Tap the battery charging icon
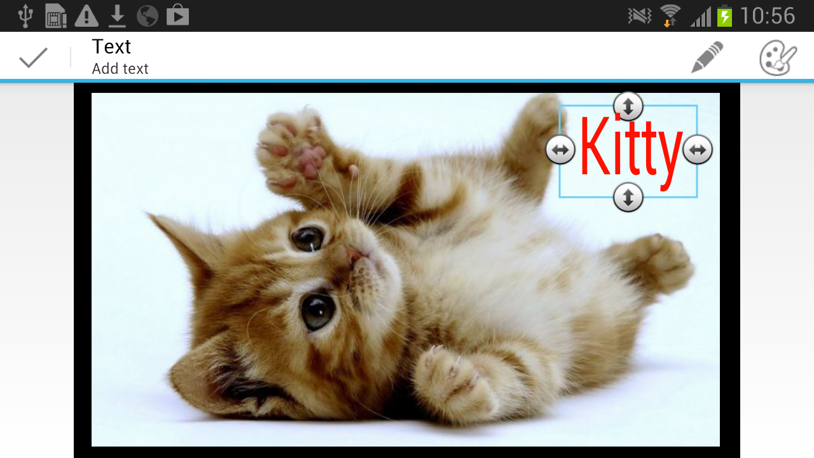 (725, 16)
